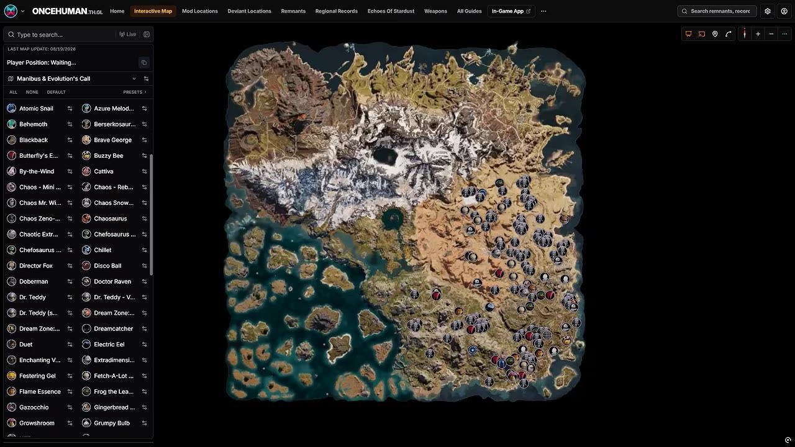This screenshot has height=447, width=795.
Task: Collapse the sidebar panel
Action: (147, 35)
